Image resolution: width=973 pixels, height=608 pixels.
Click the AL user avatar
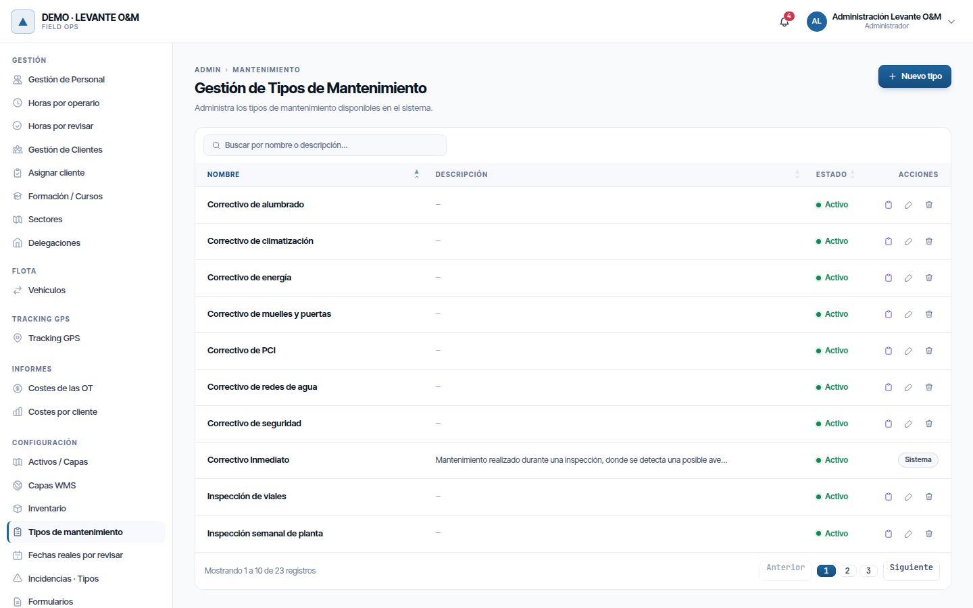pos(816,22)
